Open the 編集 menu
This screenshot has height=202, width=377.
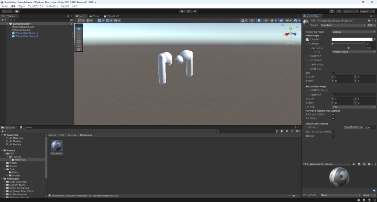point(13,7)
